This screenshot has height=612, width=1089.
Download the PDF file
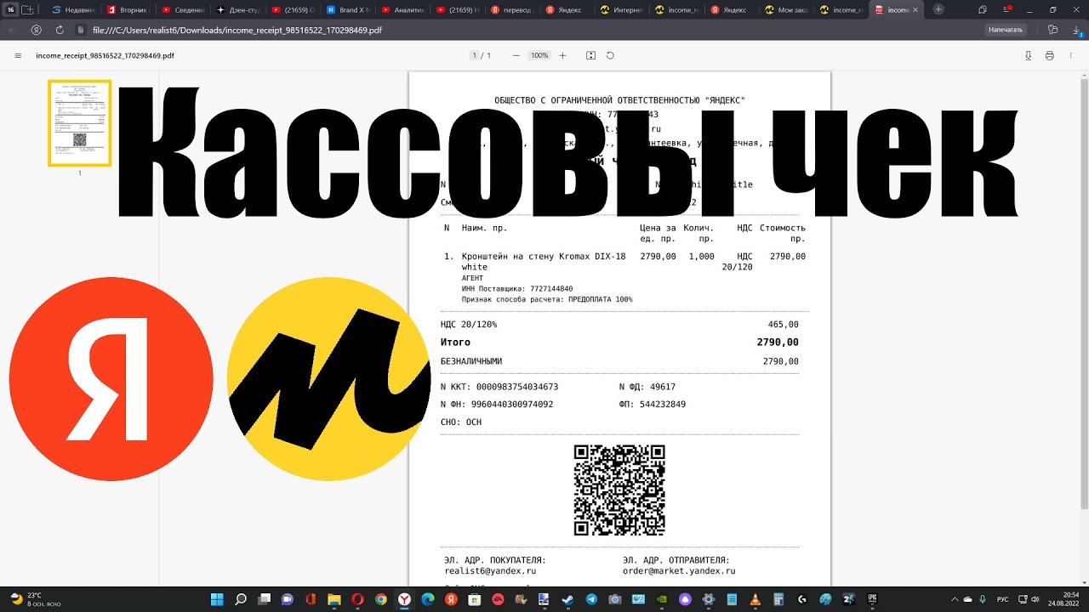point(1028,55)
